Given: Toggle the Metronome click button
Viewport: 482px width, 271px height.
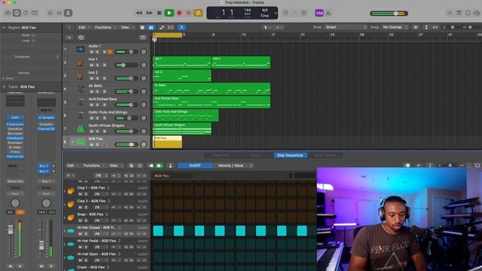Looking at the screenshot, I should click(x=328, y=13).
